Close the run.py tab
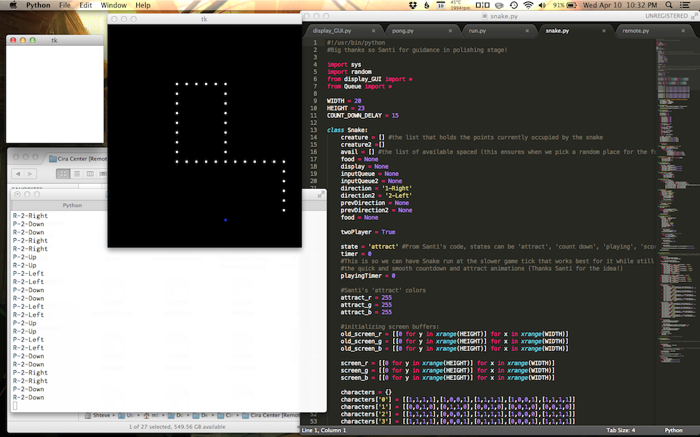Image resolution: width=700 pixels, height=437 pixels. coord(526,31)
